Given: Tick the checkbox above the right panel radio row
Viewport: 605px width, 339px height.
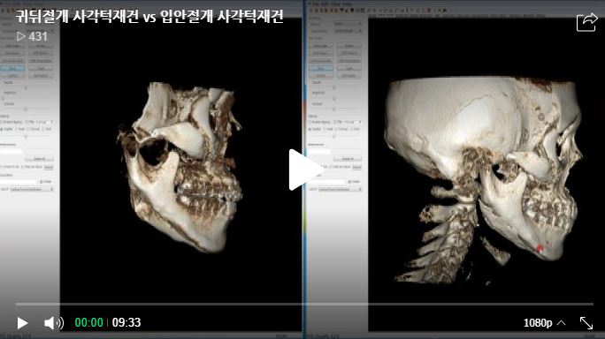Looking at the screenshot, I should (x=310, y=122).
